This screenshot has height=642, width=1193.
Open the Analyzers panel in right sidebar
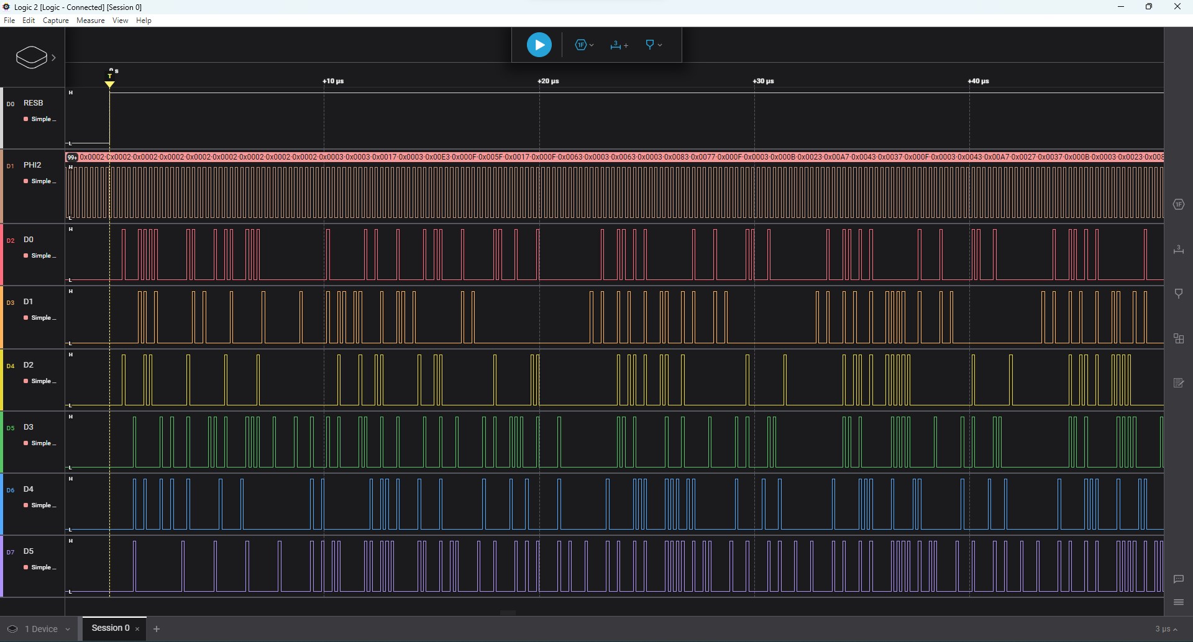coord(1179,204)
